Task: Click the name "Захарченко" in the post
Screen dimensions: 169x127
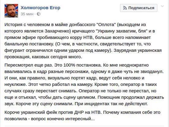Action: (x=58, y=31)
